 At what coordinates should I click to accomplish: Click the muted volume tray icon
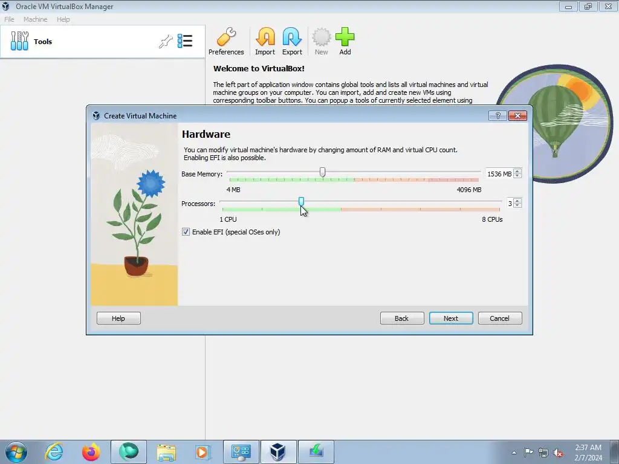tap(558, 453)
